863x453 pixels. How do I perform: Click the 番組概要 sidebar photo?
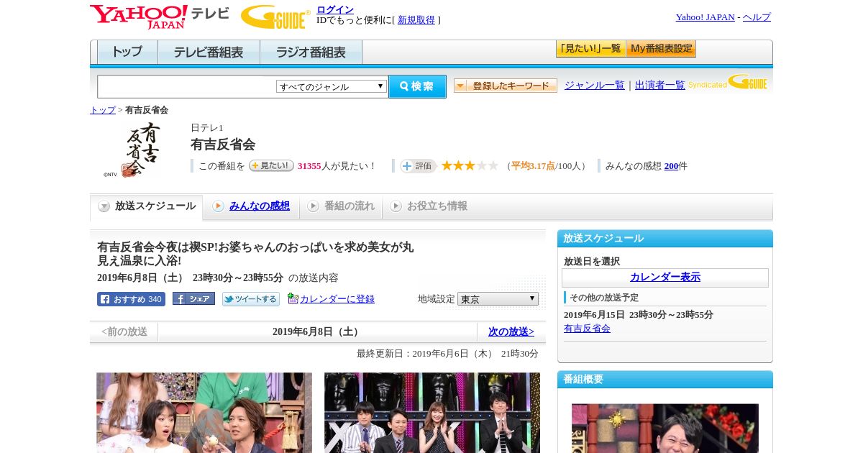[665, 428]
